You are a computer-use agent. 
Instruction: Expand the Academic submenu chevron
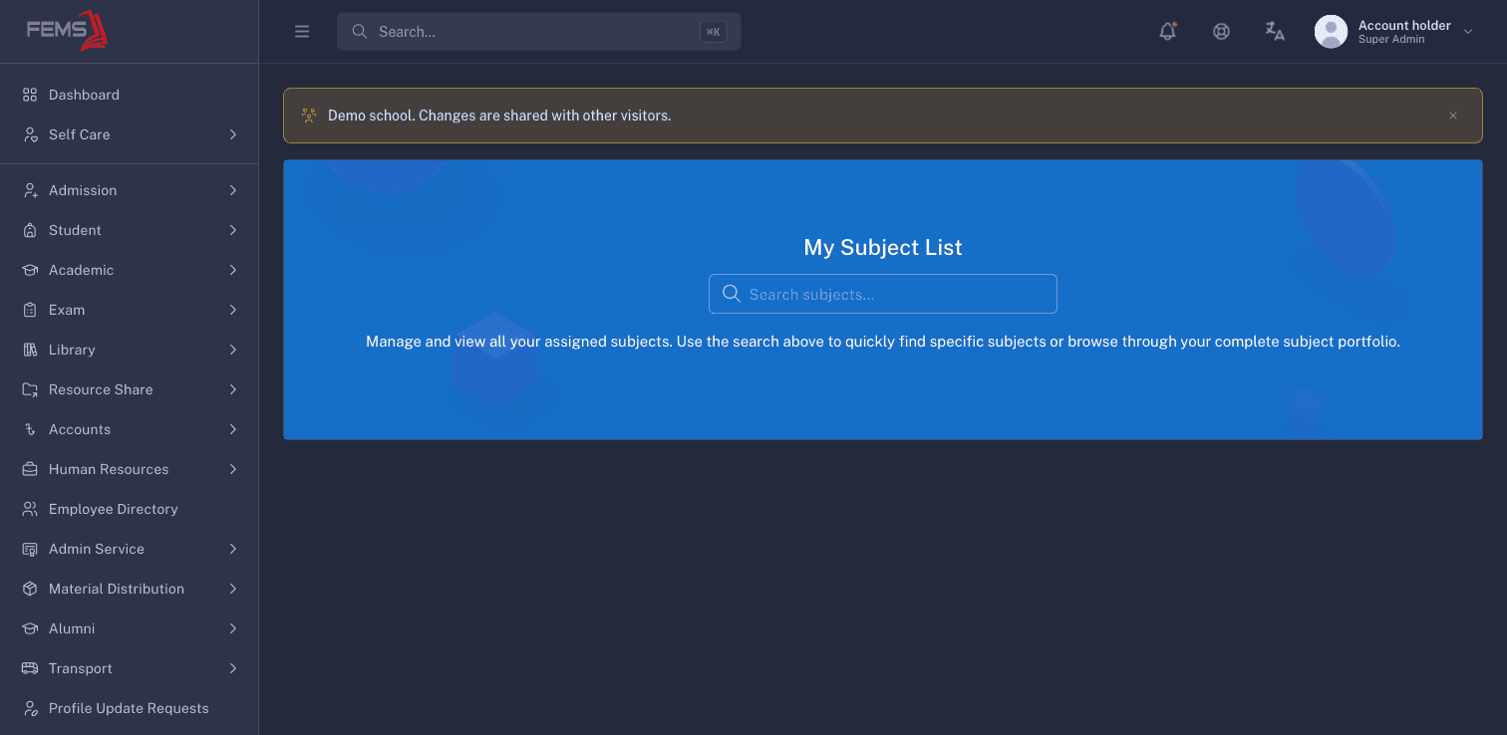(x=233, y=270)
